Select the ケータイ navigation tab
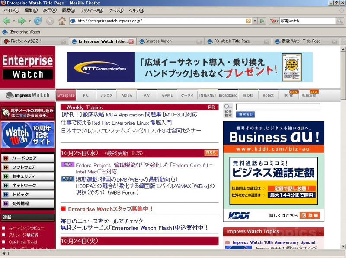 (x=187, y=95)
